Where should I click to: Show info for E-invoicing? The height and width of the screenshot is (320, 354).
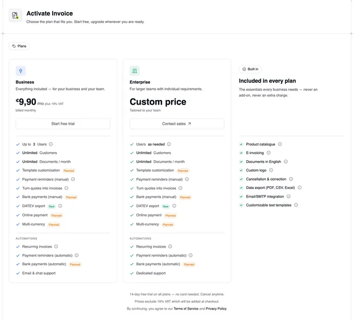click(x=269, y=153)
